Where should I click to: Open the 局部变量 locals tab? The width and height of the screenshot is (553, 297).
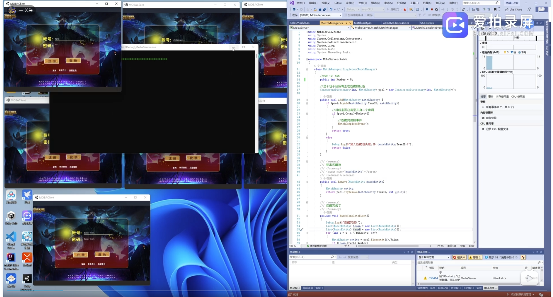pos(307,288)
